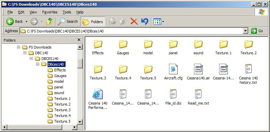Screen dimensions: 270x132
Task: Click inside the Address bar field
Action: pos(131,31)
